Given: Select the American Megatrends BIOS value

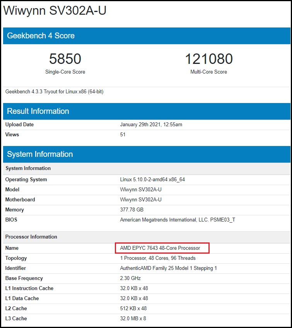Looking at the screenshot, I should [x=178, y=220].
